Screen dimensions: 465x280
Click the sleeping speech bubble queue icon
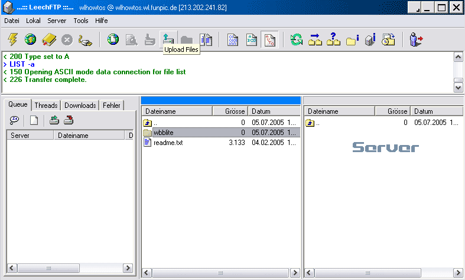[15, 120]
